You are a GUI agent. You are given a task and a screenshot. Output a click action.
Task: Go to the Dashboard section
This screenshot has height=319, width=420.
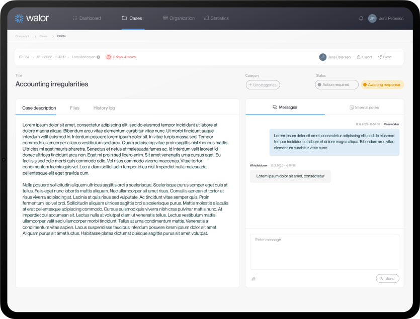click(x=87, y=18)
